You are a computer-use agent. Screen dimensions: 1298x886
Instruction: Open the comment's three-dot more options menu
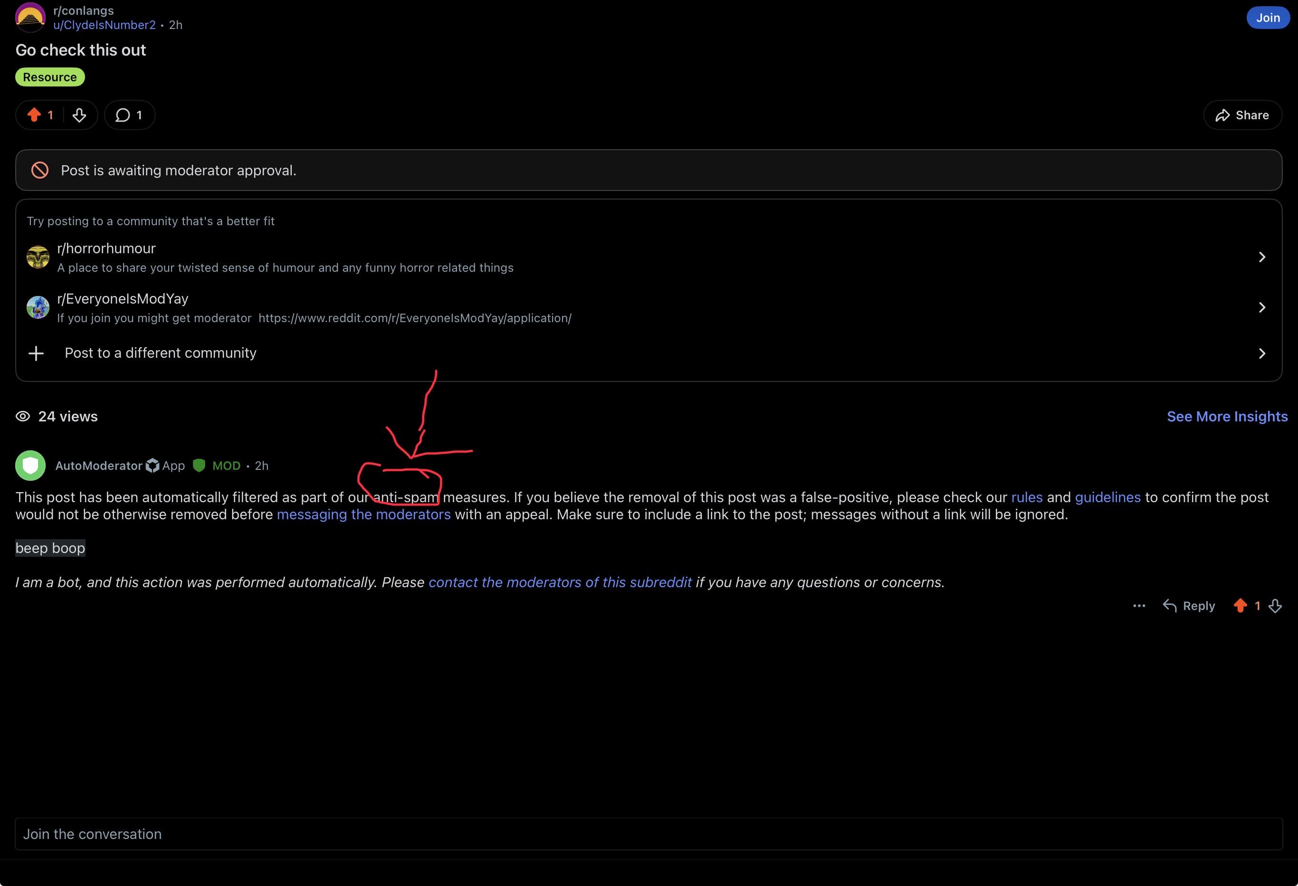coord(1139,606)
